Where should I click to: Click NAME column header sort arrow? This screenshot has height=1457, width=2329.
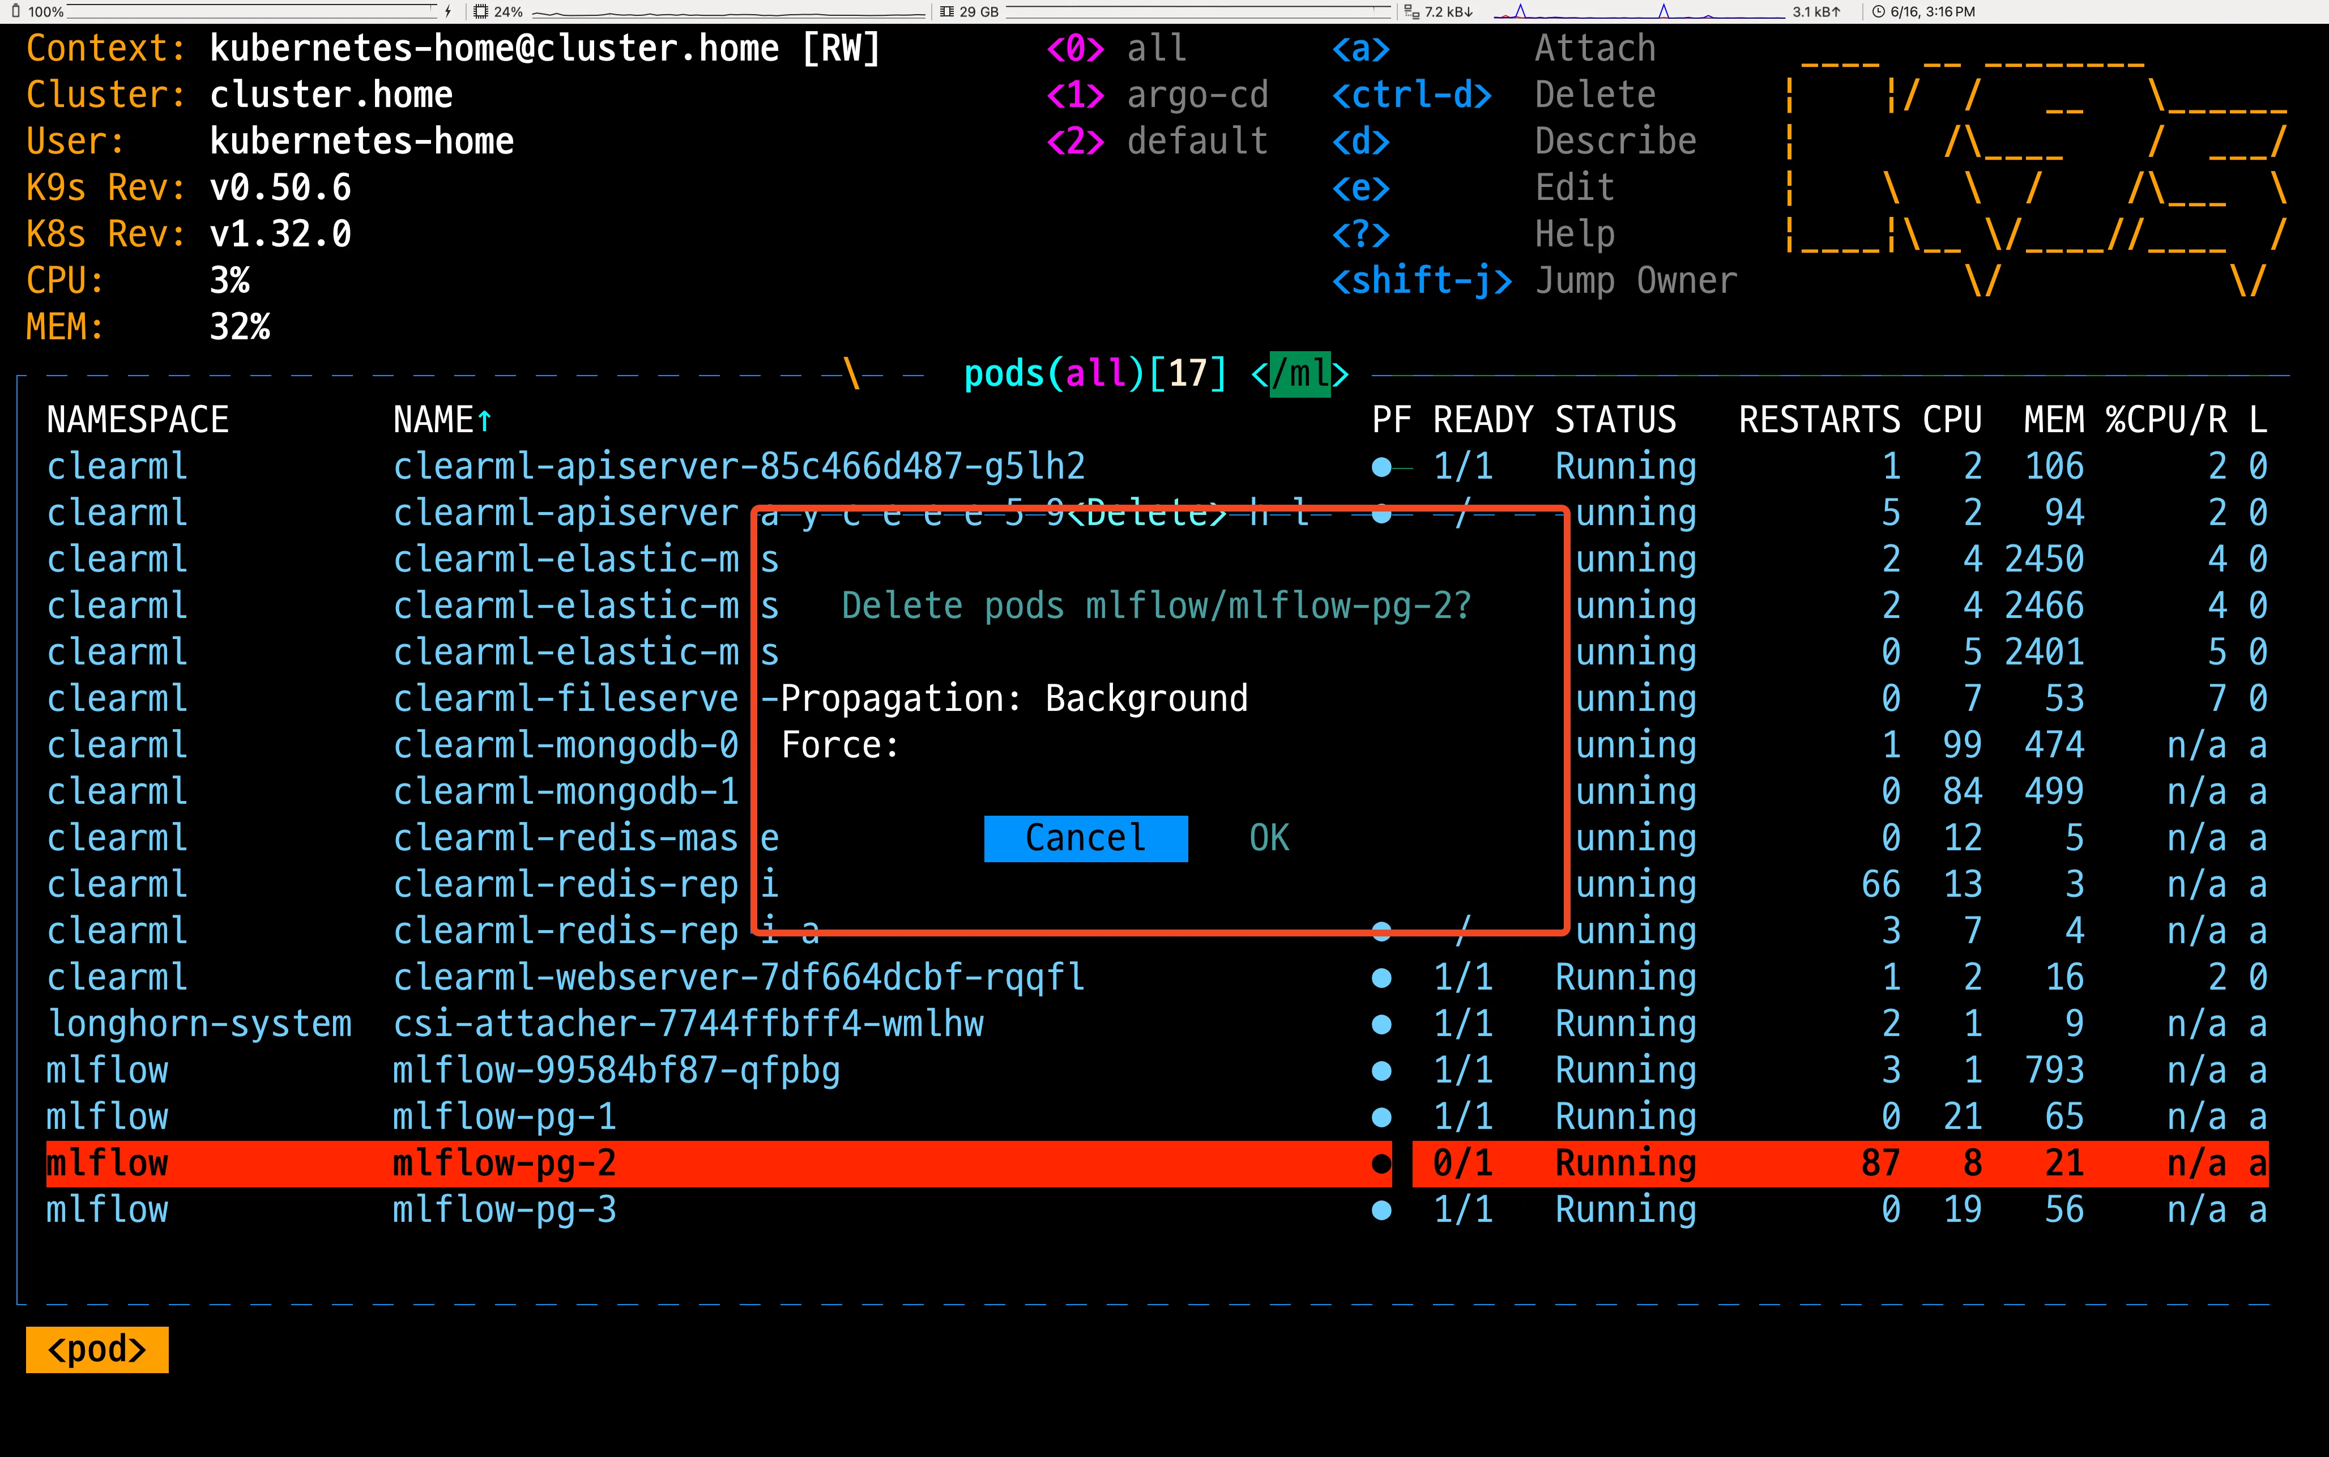coord(484,420)
